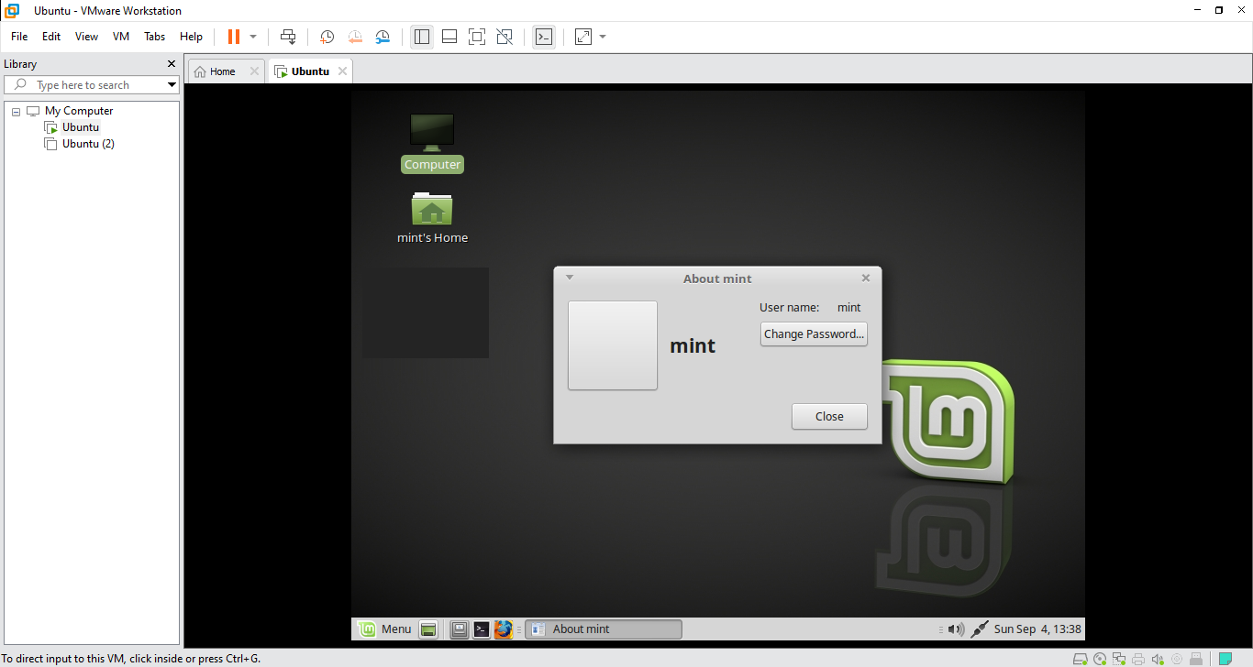Click the stretch guest display icon

coord(583,37)
